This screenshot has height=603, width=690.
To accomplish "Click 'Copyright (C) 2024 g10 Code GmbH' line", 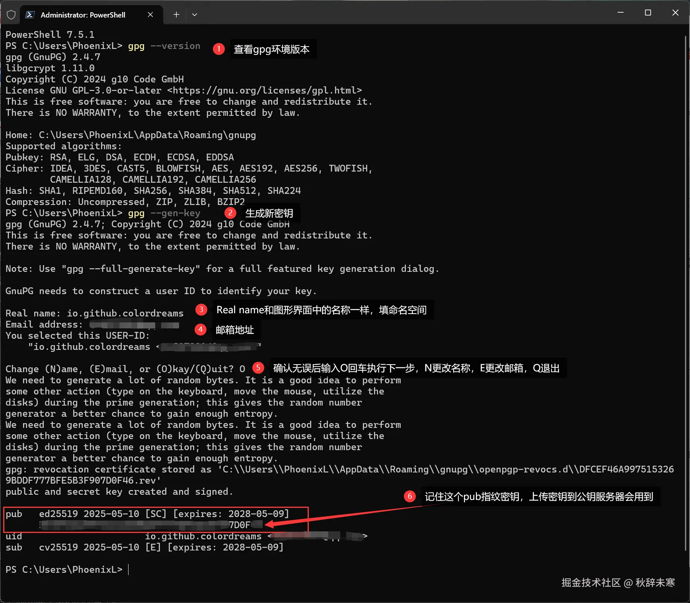I will coord(95,79).
